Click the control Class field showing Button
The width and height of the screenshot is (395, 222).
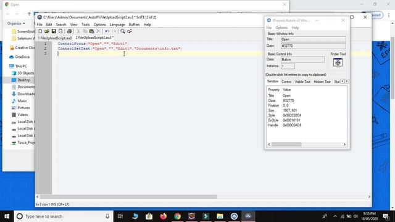(x=302, y=59)
